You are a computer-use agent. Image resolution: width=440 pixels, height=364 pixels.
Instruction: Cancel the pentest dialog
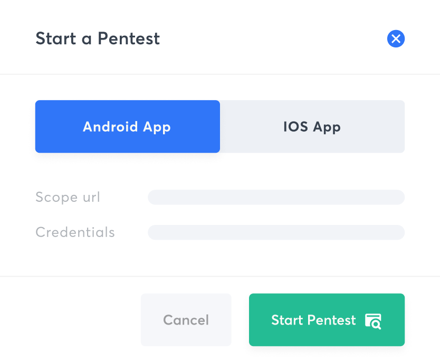coord(186,320)
